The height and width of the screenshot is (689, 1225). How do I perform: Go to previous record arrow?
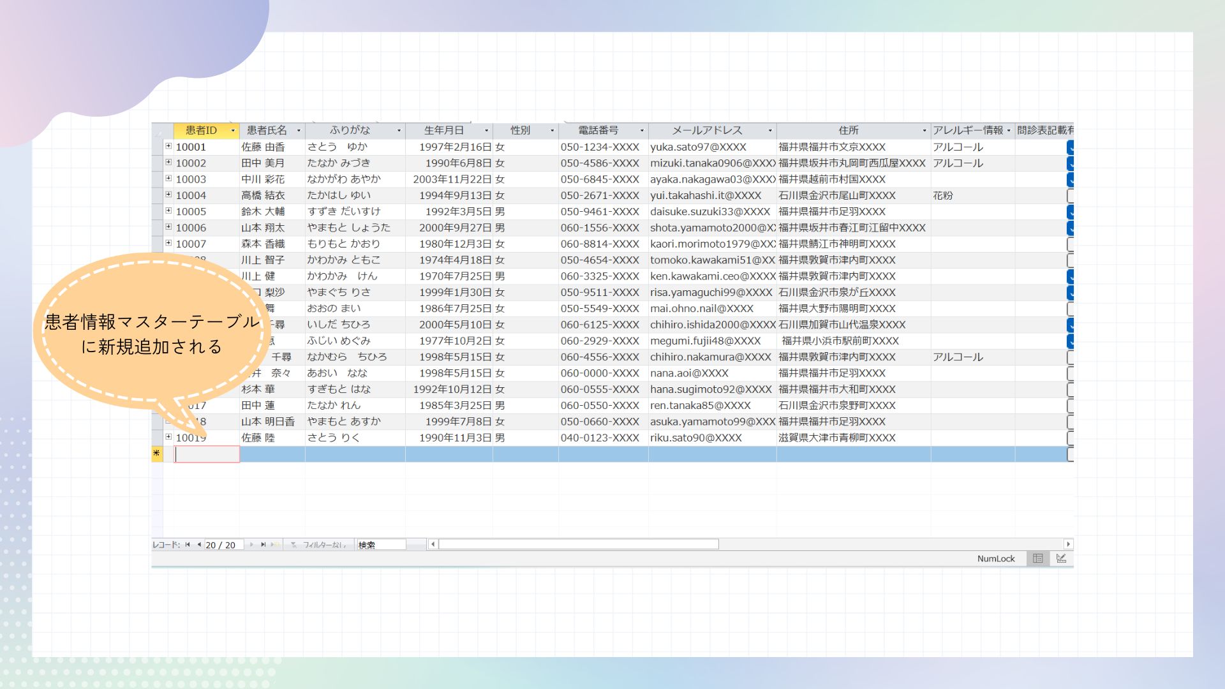click(x=199, y=545)
